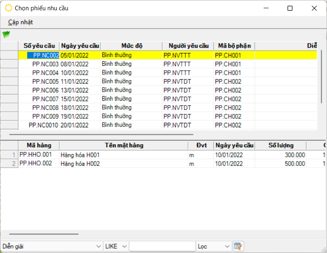Click the Tên mặt hàng column header

click(x=124, y=145)
